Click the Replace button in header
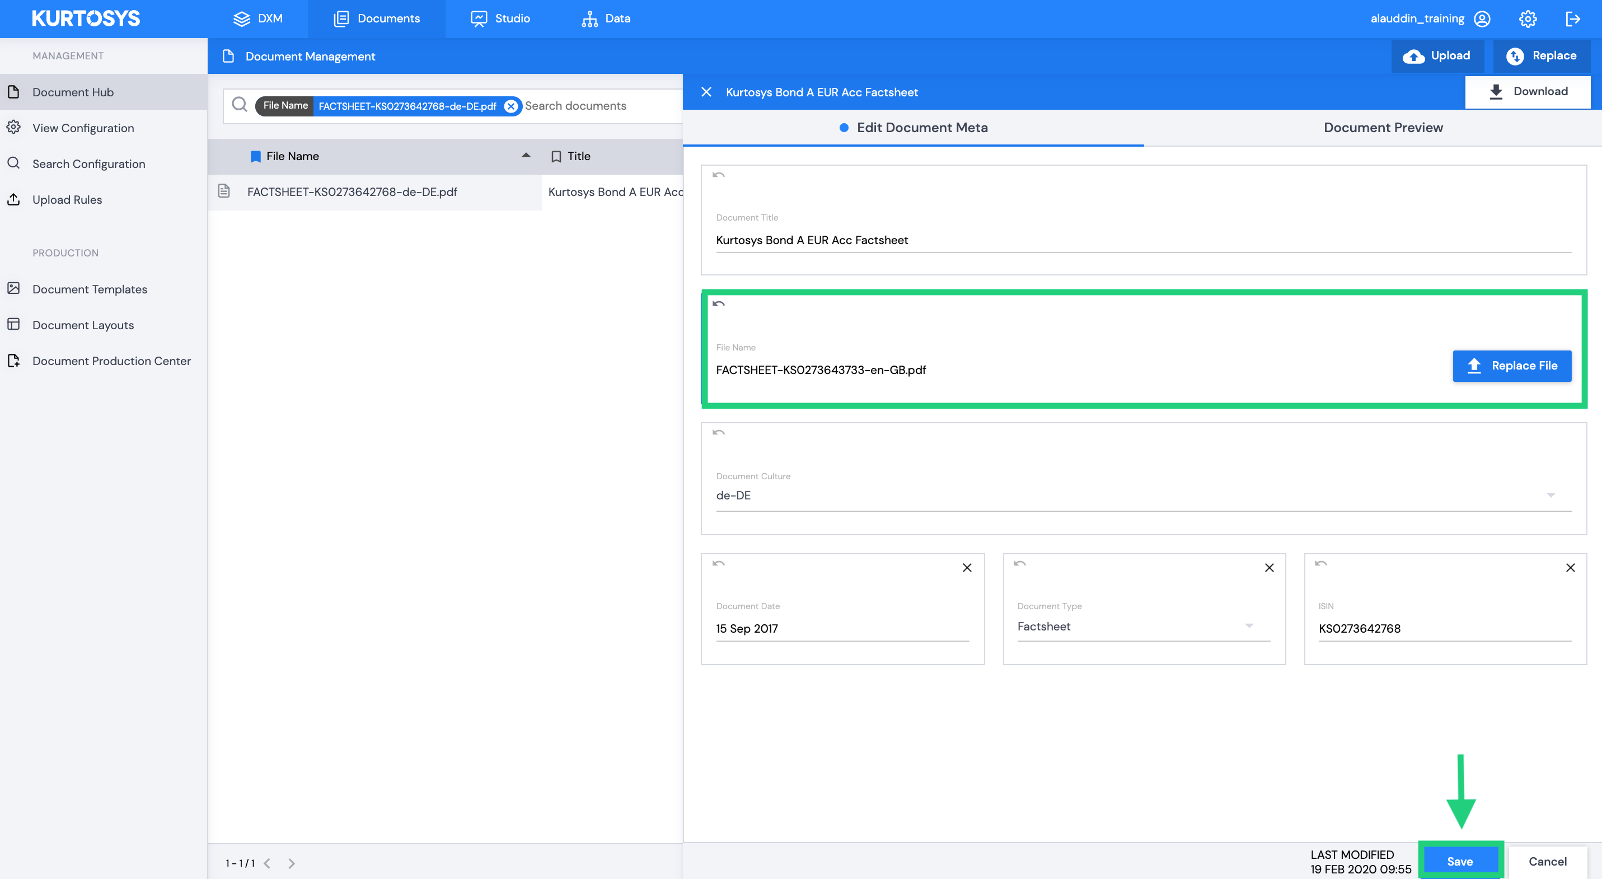The width and height of the screenshot is (1602, 879). pyautogui.click(x=1542, y=56)
